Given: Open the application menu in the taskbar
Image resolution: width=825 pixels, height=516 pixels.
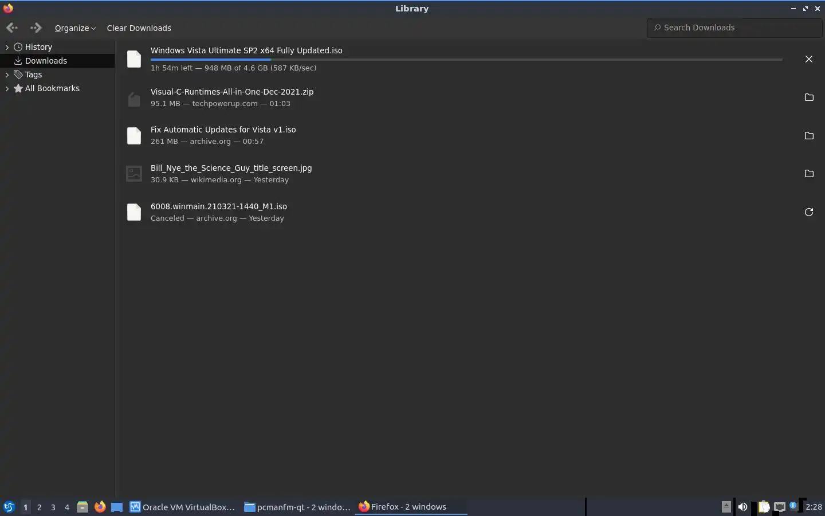Looking at the screenshot, I should coord(9,507).
